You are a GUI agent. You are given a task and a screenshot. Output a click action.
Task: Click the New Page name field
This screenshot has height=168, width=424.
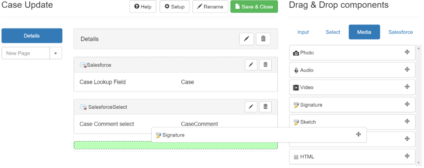point(26,53)
